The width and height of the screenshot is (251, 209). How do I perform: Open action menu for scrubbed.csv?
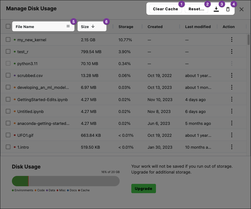coord(232,75)
